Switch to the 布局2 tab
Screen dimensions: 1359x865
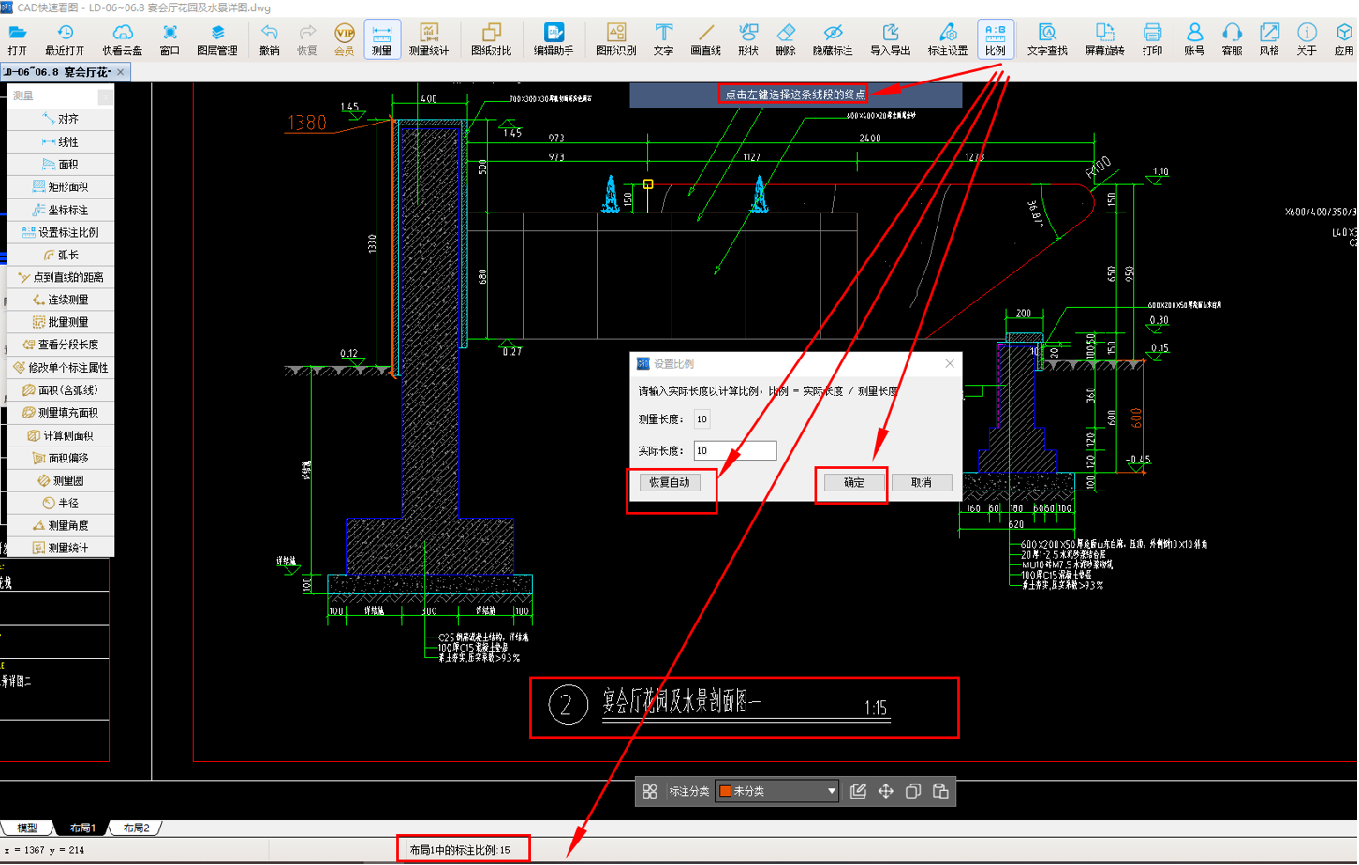tap(137, 828)
